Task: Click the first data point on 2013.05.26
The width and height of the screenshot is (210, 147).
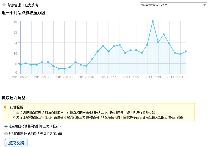Action: click(20, 65)
